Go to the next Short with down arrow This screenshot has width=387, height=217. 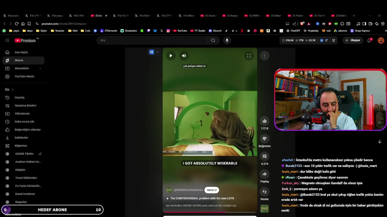(379, 142)
